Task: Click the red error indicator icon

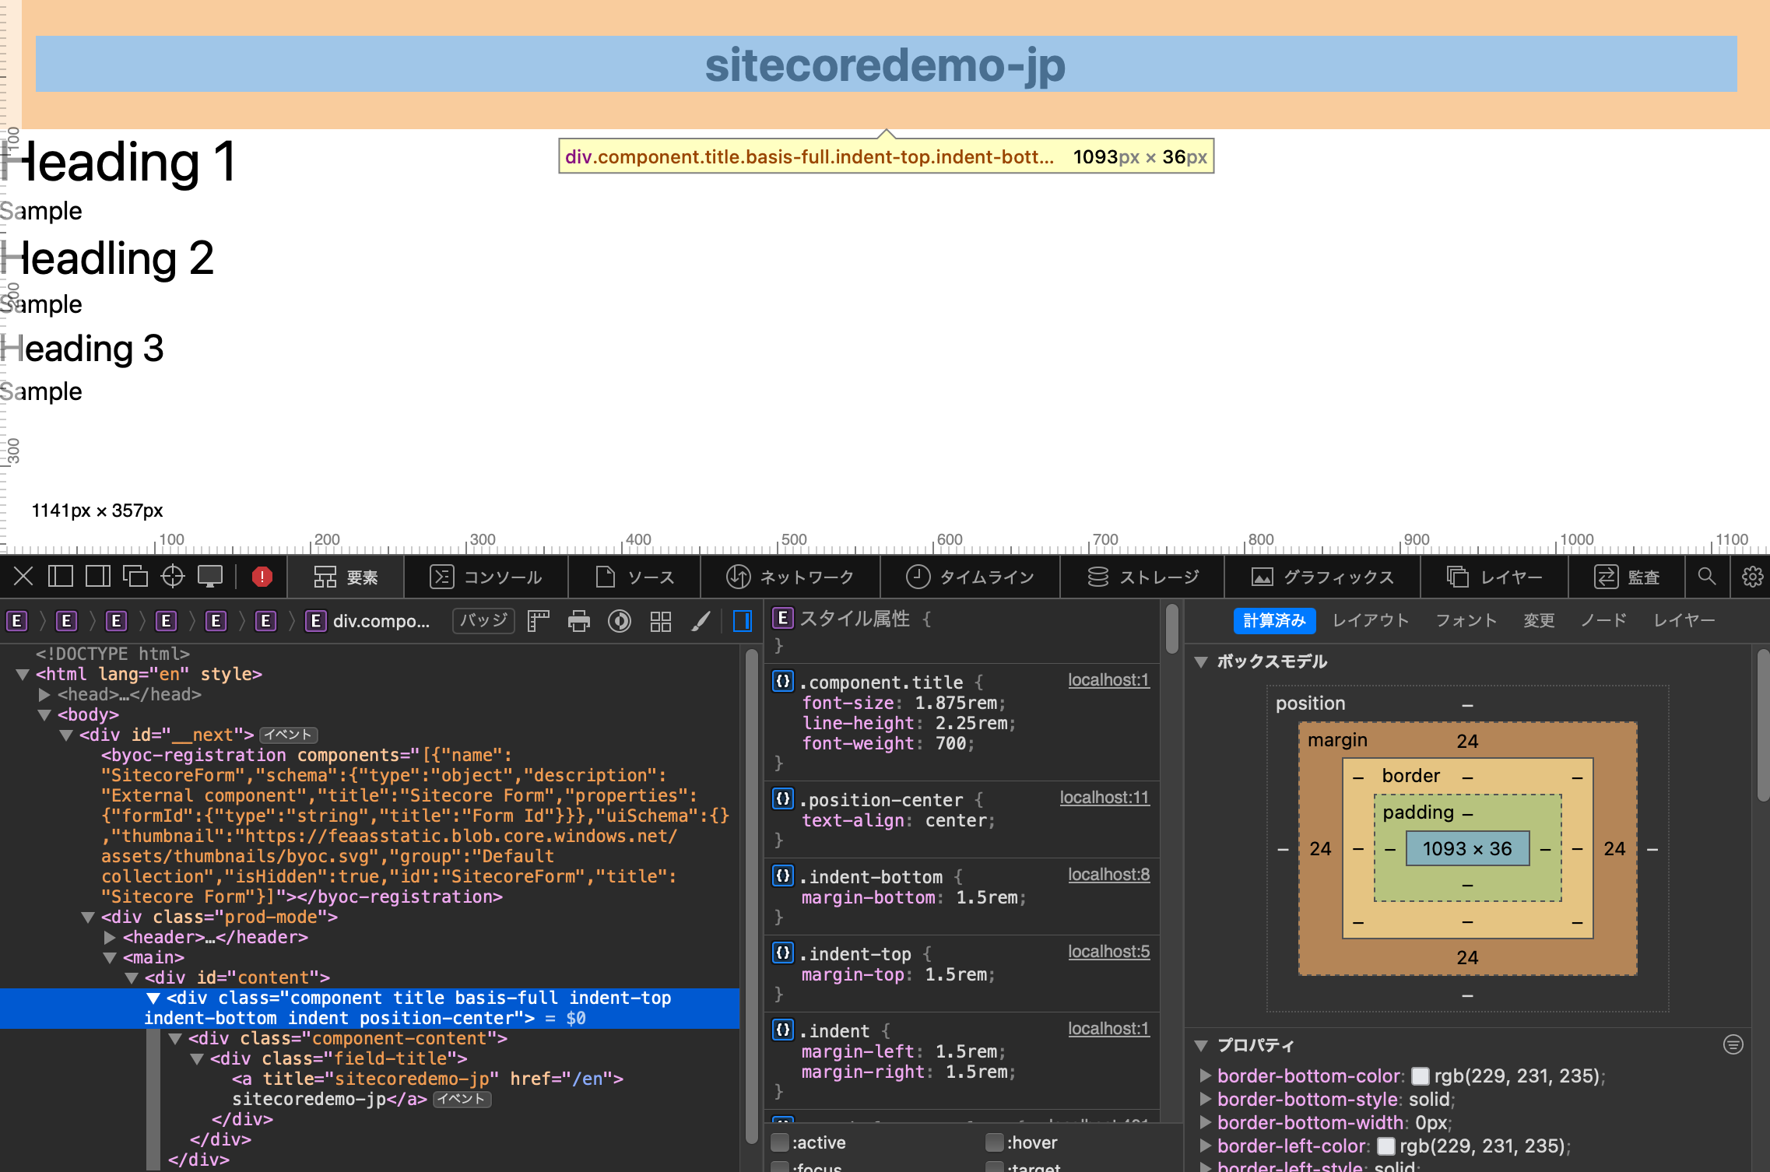Action: [262, 577]
